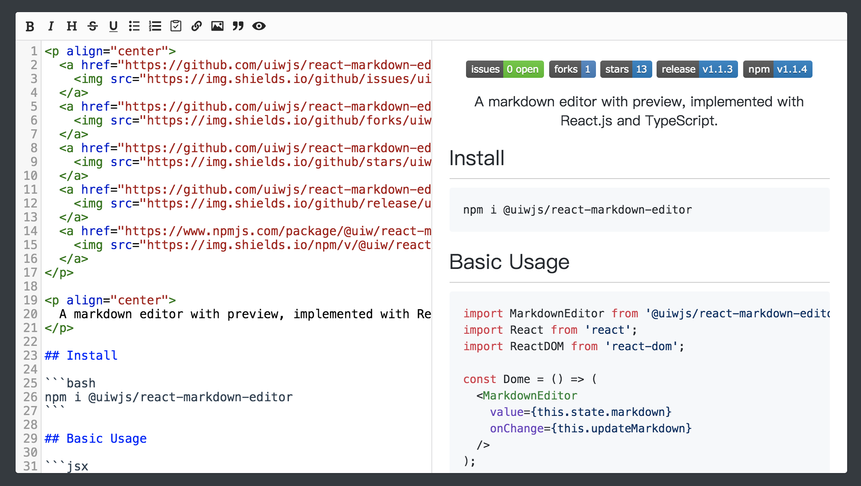Toggle the preview pane with the eye icon
Viewport: 861px width, 486px height.
tap(259, 26)
